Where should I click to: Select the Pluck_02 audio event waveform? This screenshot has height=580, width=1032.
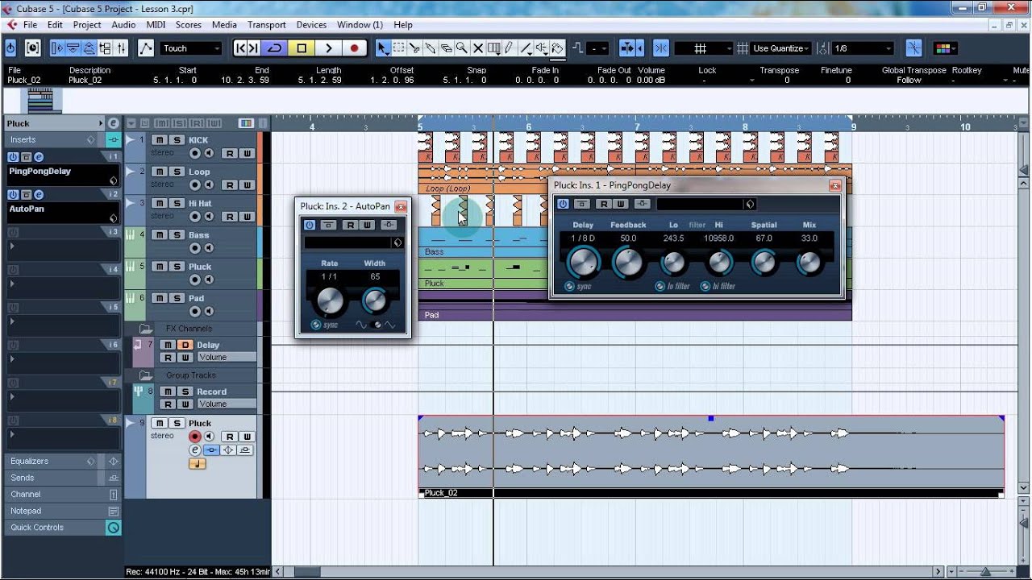click(x=710, y=451)
